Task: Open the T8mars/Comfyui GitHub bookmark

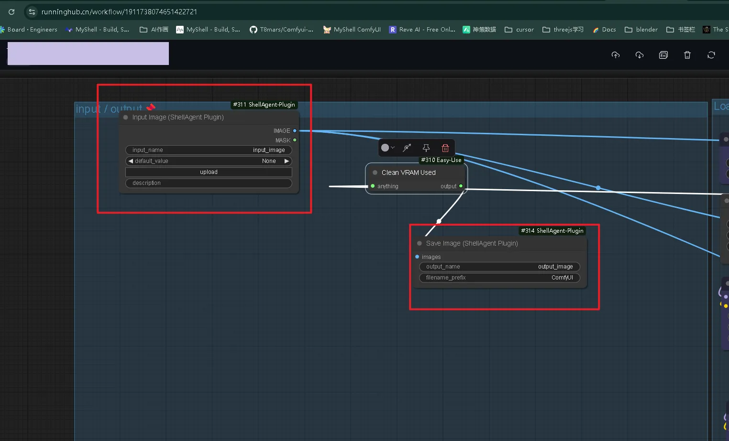Action: 281,30
